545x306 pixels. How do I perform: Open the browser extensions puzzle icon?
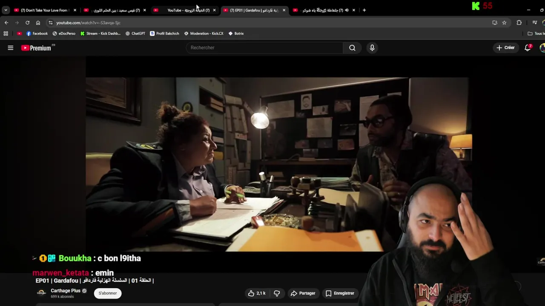pyautogui.click(x=519, y=23)
